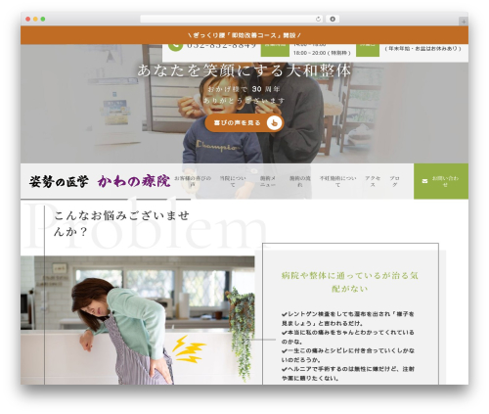Click the 一生この痛みとシビレ checklist line
This screenshot has height=414, width=489.
click(348, 355)
